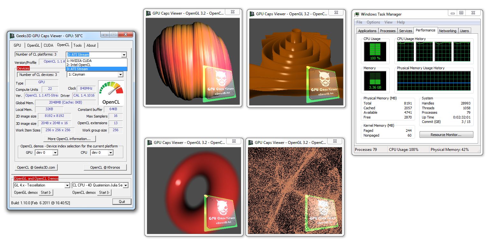Click the Number of CL platforms: 3 label
489x243 pixels.
pyautogui.click(x=36, y=54)
